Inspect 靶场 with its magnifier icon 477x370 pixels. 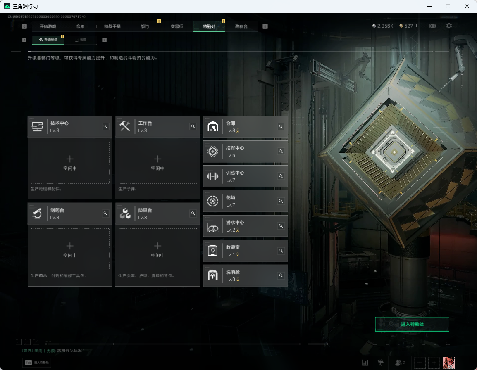[x=281, y=201]
